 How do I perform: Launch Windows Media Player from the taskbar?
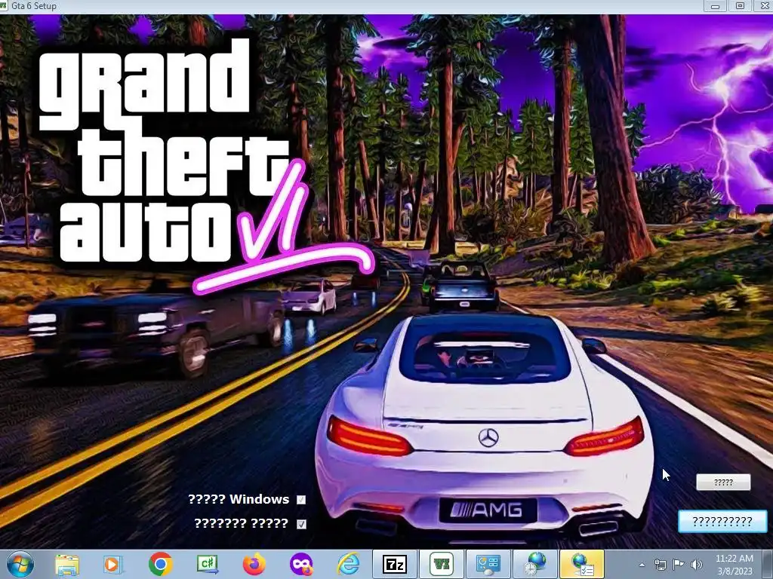(x=113, y=564)
